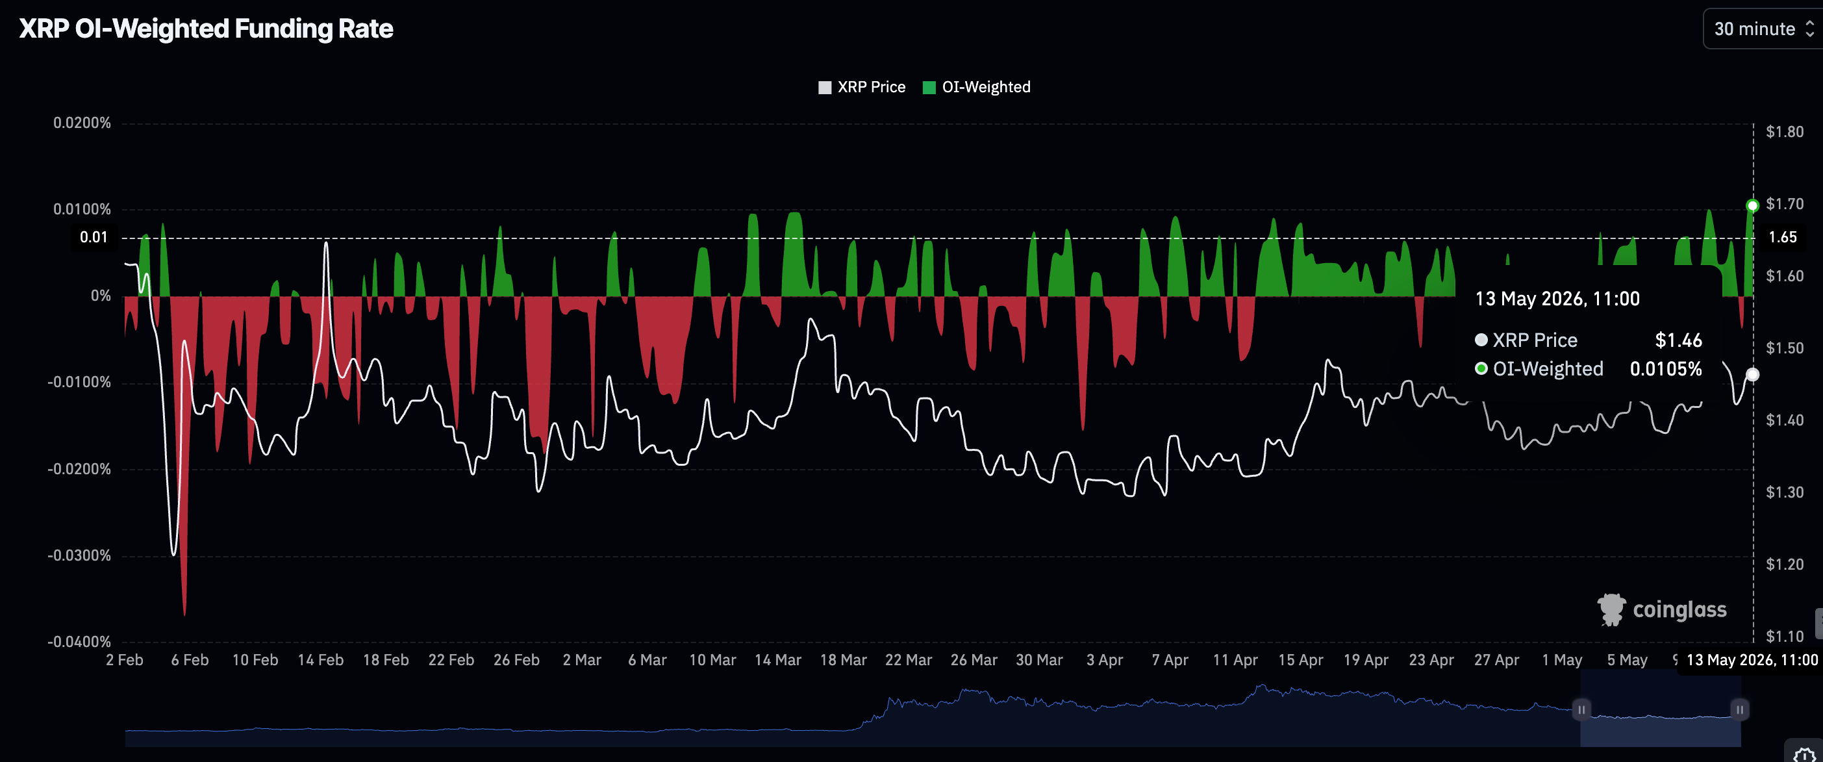Click the chart title "XRP OI-Weighted Funding Rate"

[x=206, y=29]
